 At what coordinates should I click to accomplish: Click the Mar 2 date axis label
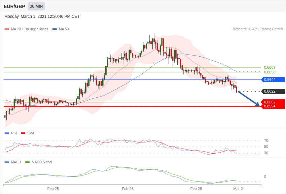tap(238, 189)
